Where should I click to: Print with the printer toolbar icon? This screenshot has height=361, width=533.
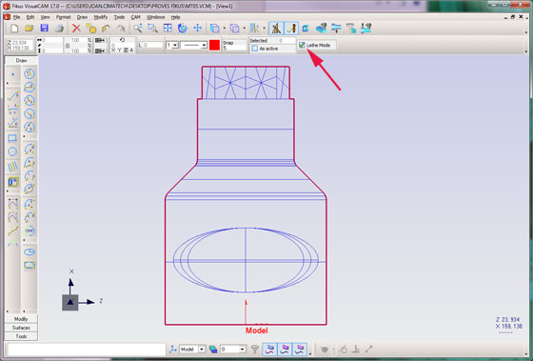pyautogui.click(x=59, y=29)
